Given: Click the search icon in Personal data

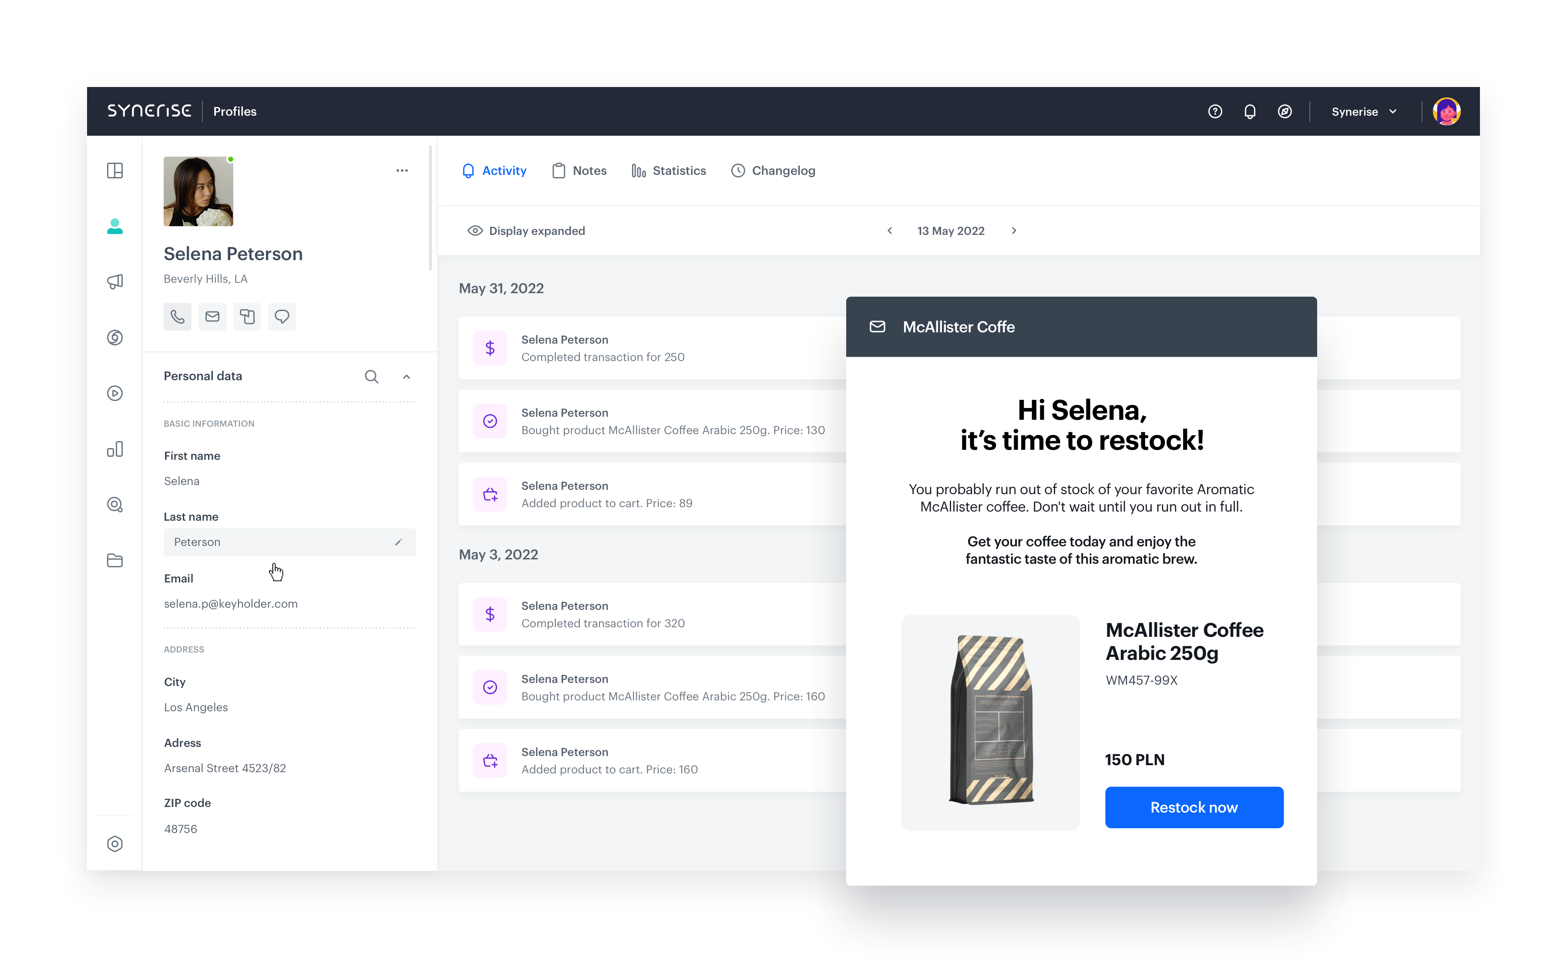Looking at the screenshot, I should pos(372,376).
